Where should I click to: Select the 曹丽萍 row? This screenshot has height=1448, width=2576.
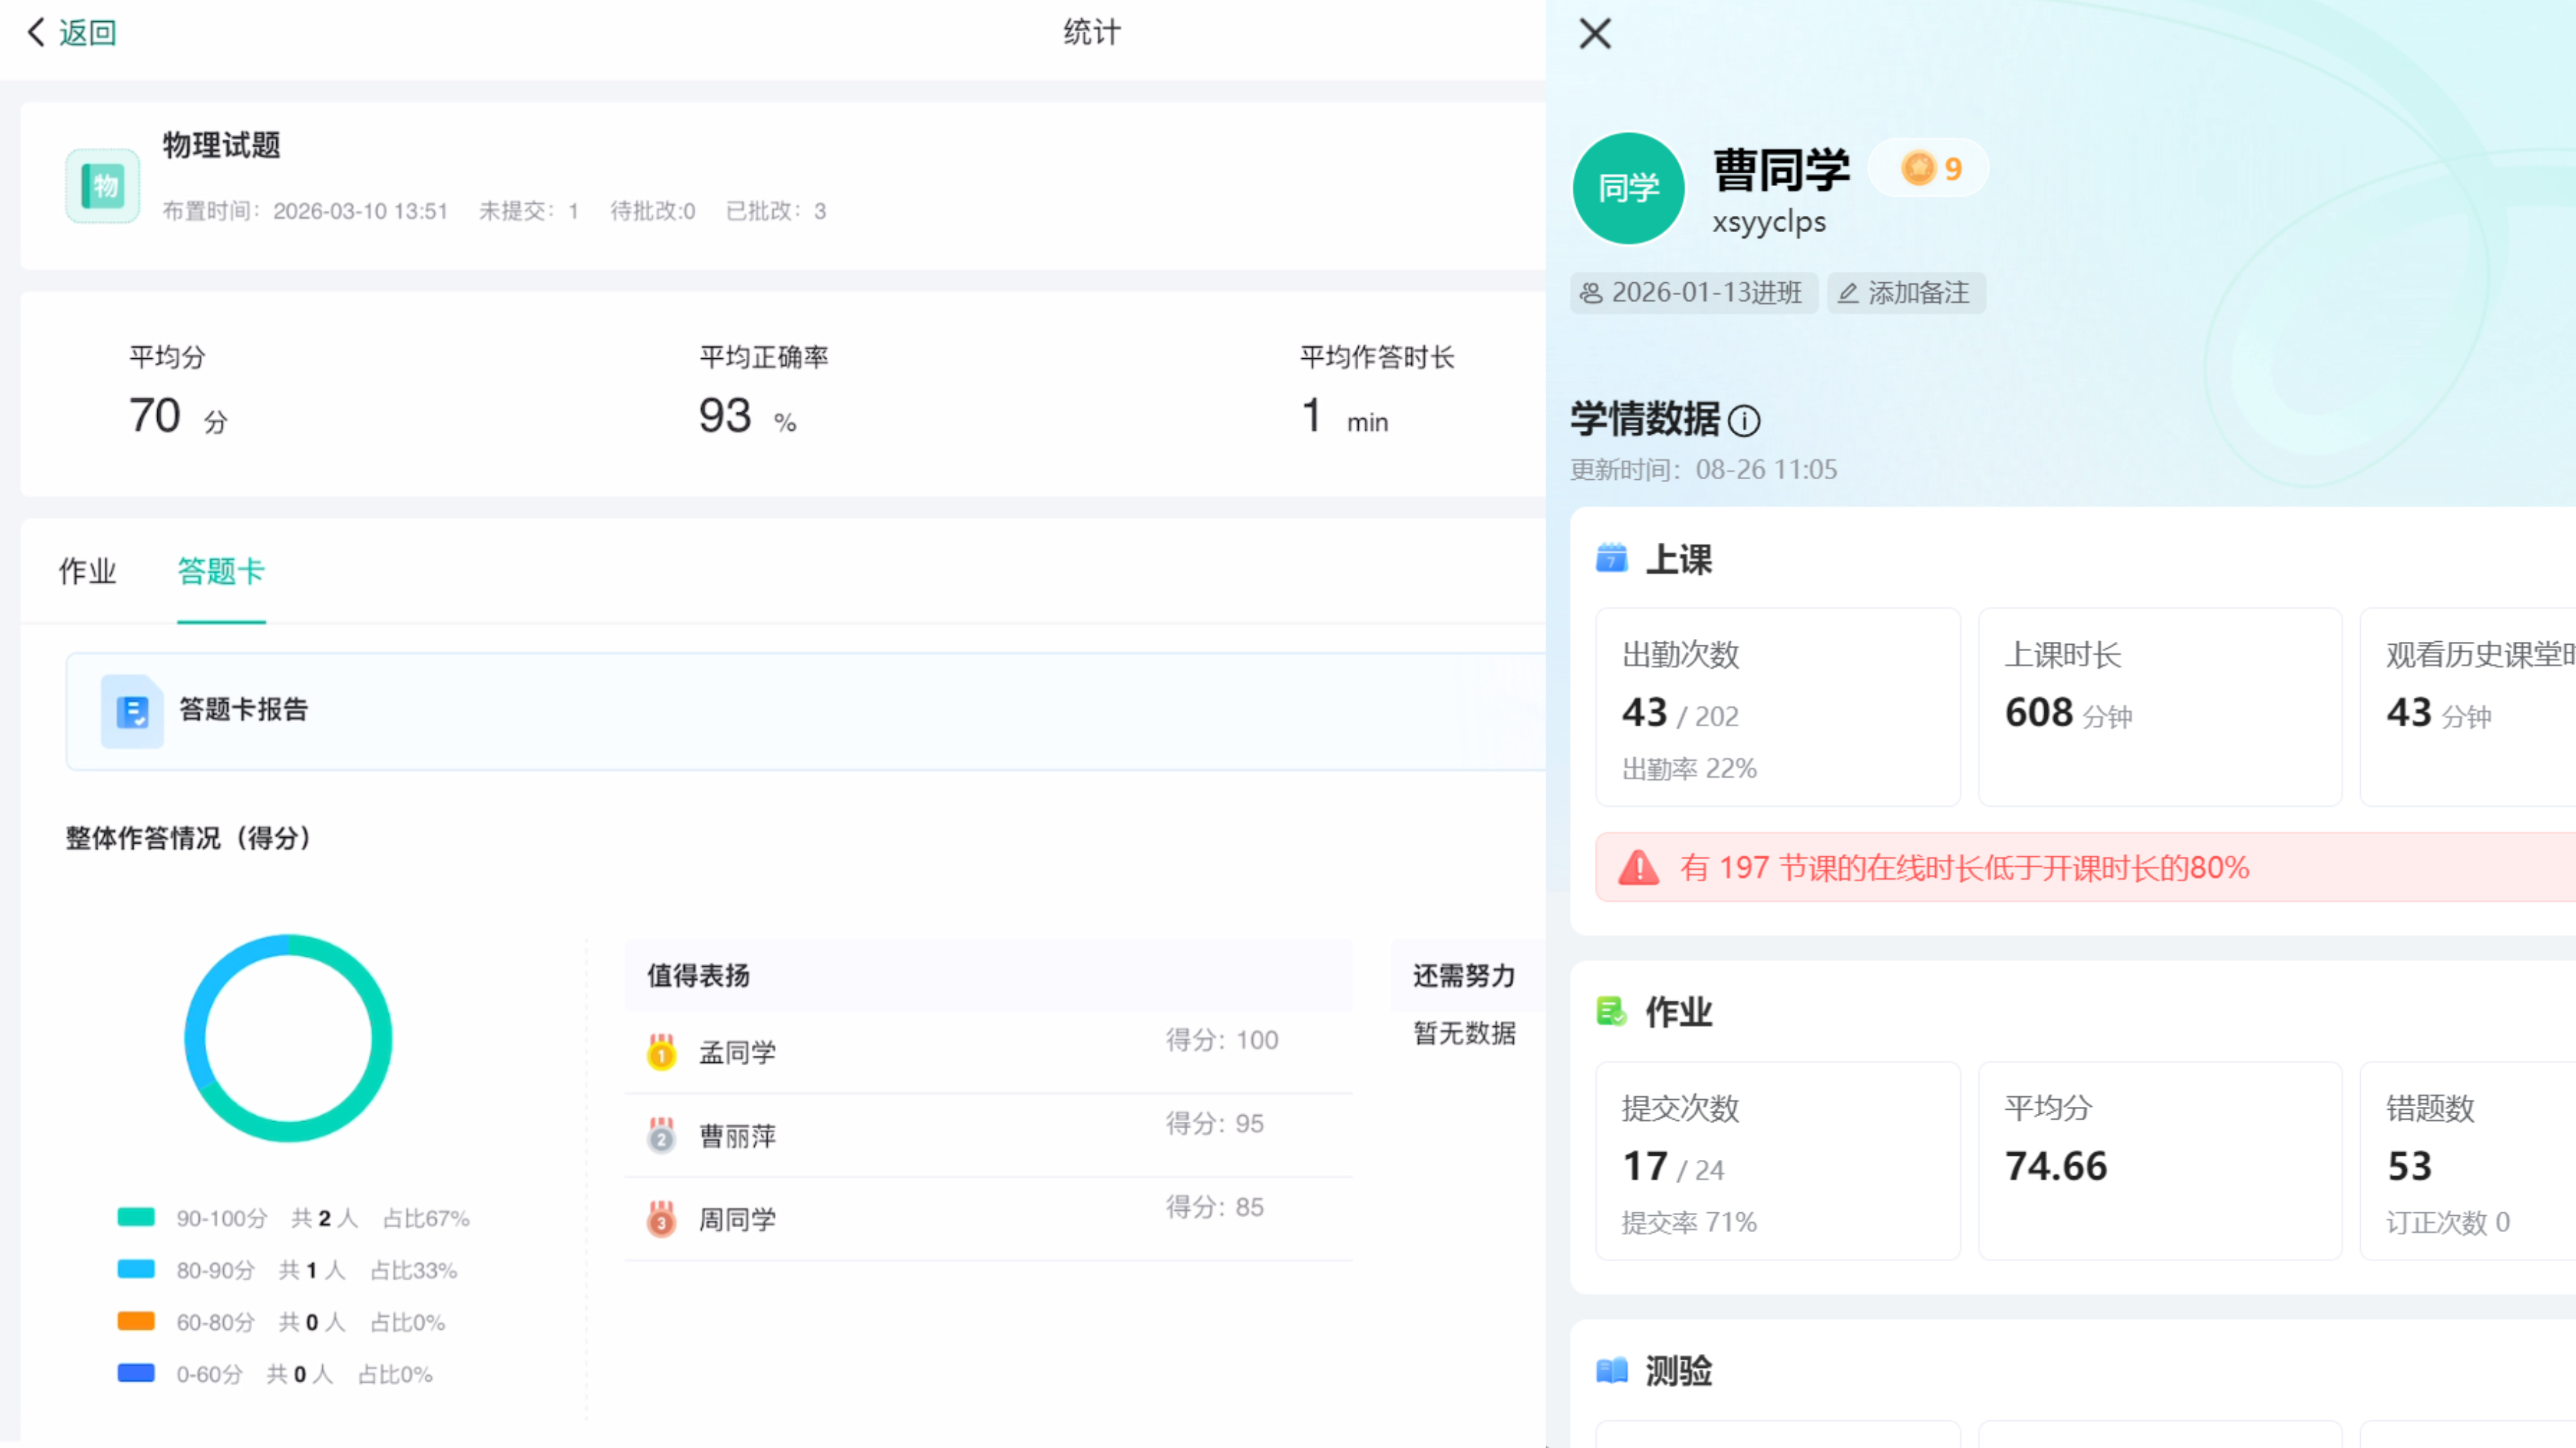click(x=988, y=1135)
